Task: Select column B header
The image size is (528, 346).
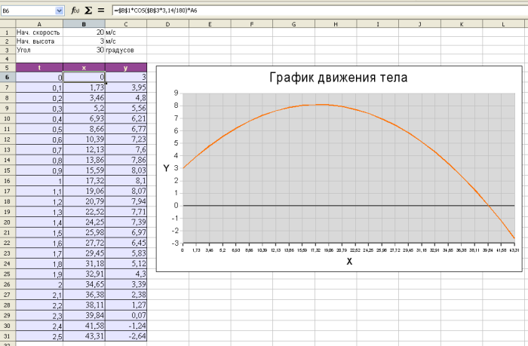Action: [84, 24]
